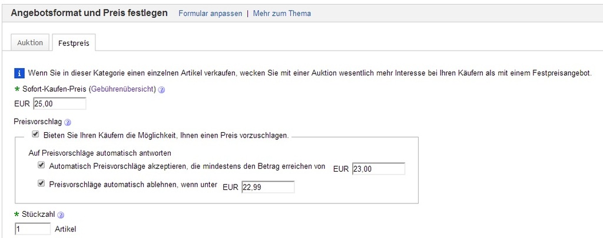Open help icon next to Stückzahl

pyautogui.click(x=61, y=215)
